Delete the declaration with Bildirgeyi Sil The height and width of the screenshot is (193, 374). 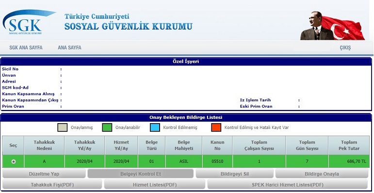point(234,174)
